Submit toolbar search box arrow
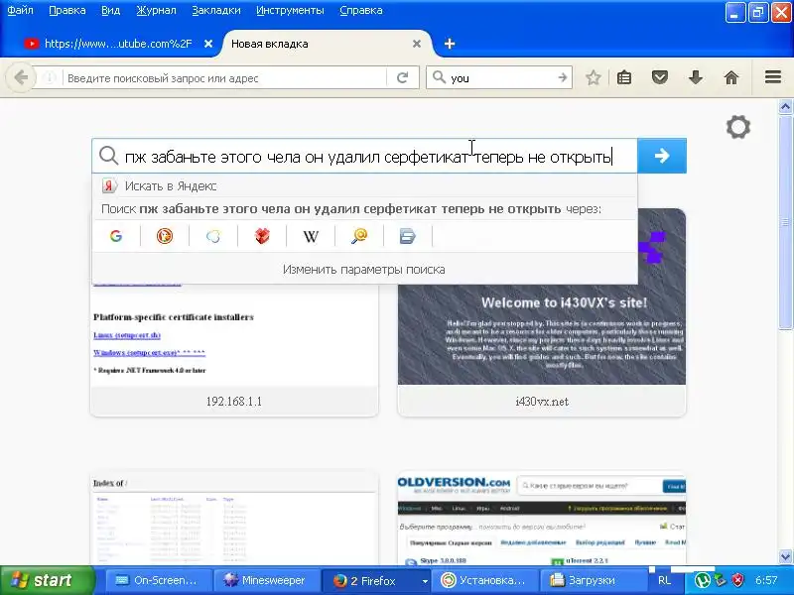 563,78
